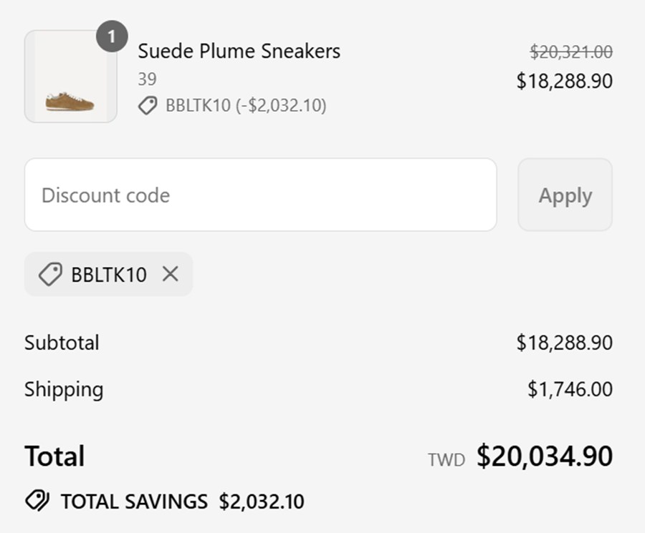Image resolution: width=645 pixels, height=533 pixels.
Task: Click the TOTAL SAVINGS $2,032.10 text
Action: tap(182, 501)
